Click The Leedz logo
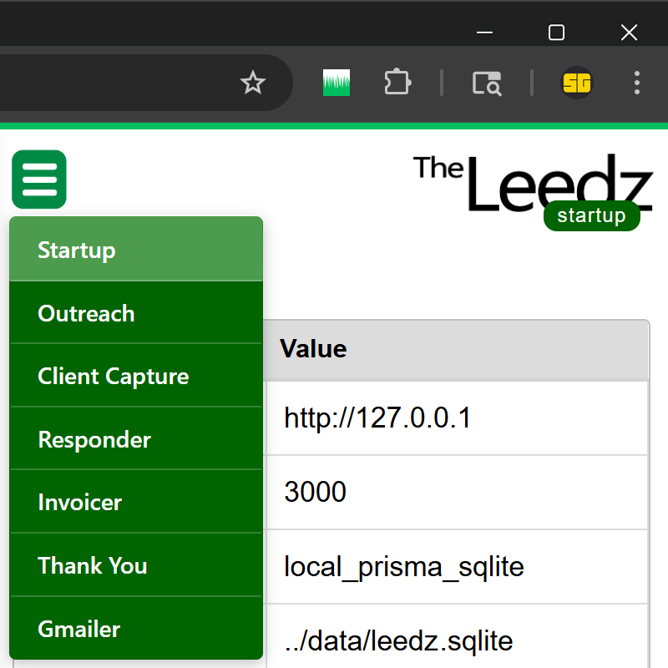The height and width of the screenshot is (668, 668). click(x=533, y=182)
